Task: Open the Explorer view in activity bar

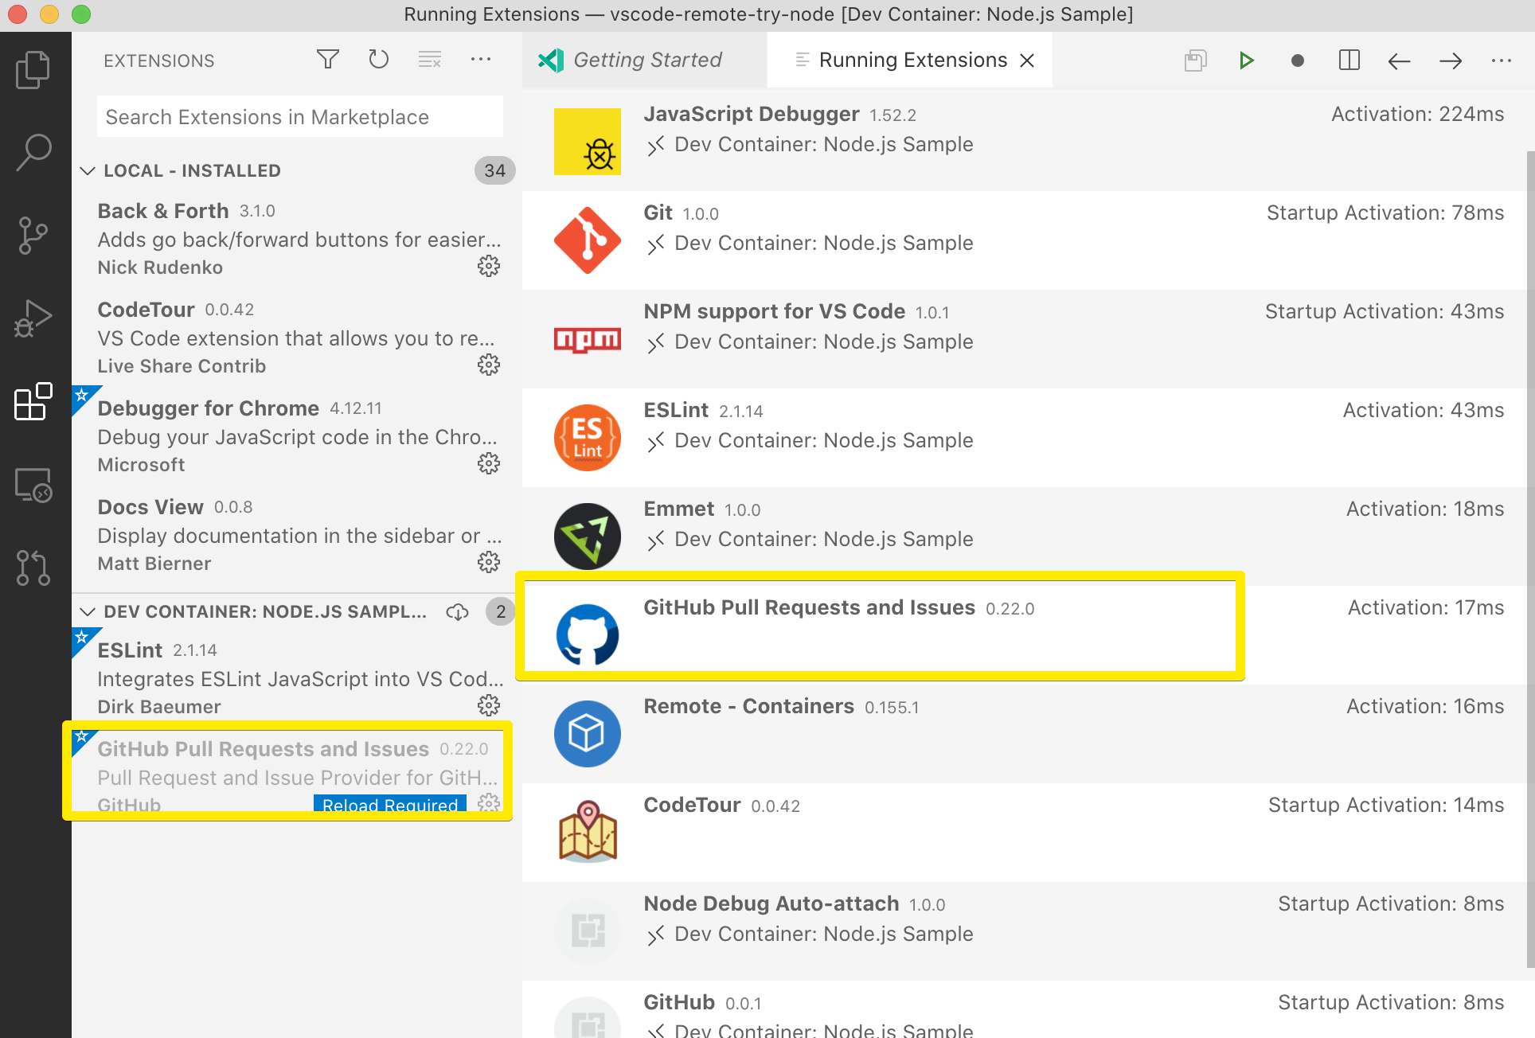Action: coord(33,70)
